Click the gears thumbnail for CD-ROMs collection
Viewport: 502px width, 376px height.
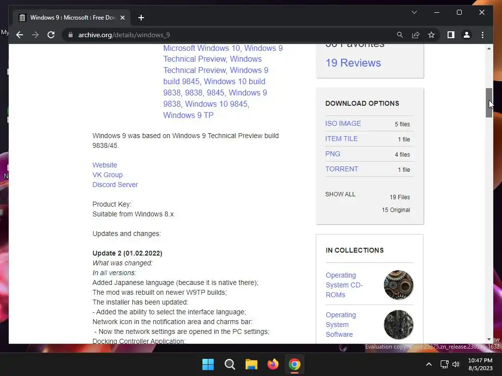pyautogui.click(x=398, y=285)
